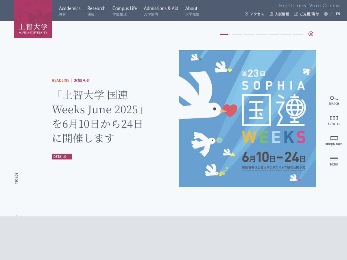Screen dimensions: 347x260
Task: Select the seventh slide indicator
Action: (x=298, y=34)
